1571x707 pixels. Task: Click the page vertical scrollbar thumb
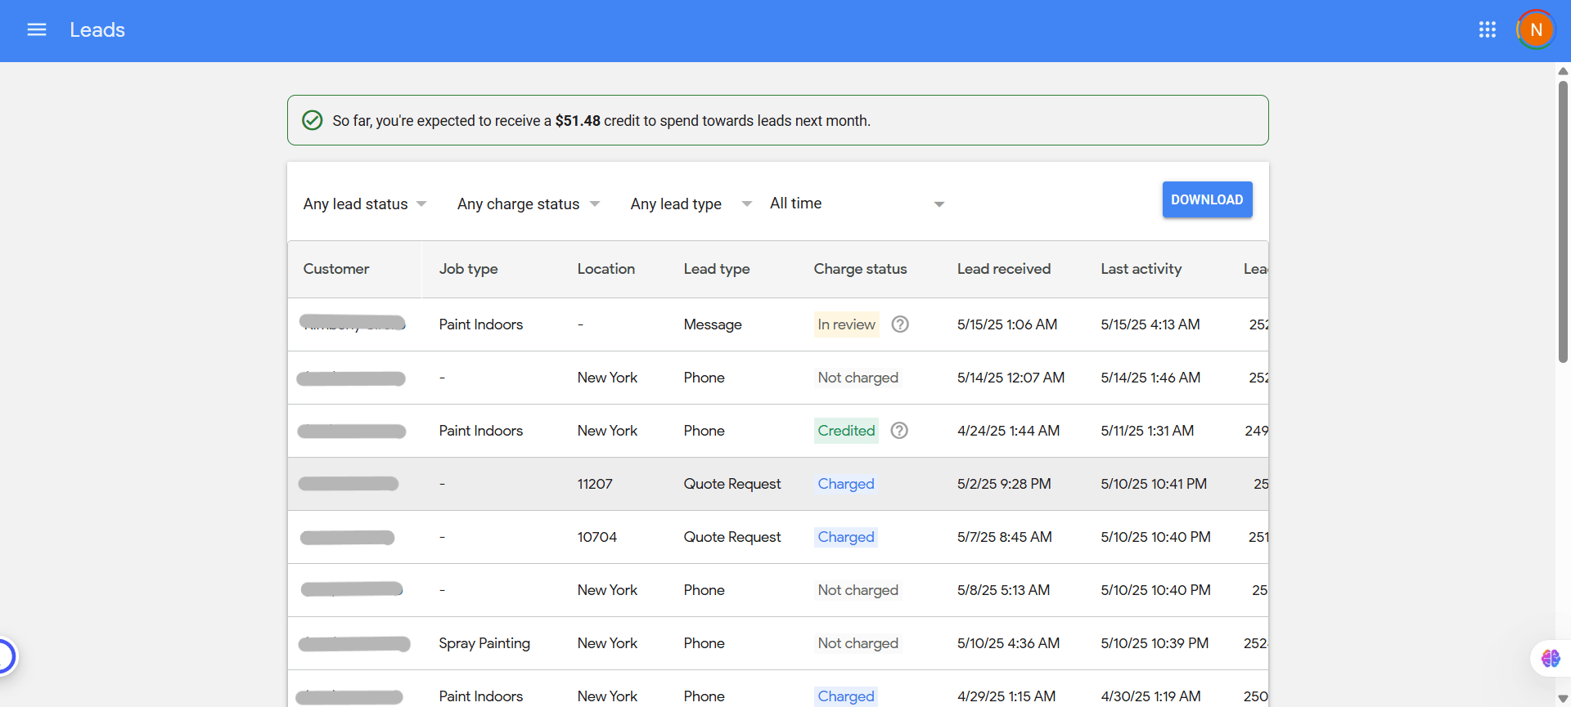[1563, 221]
